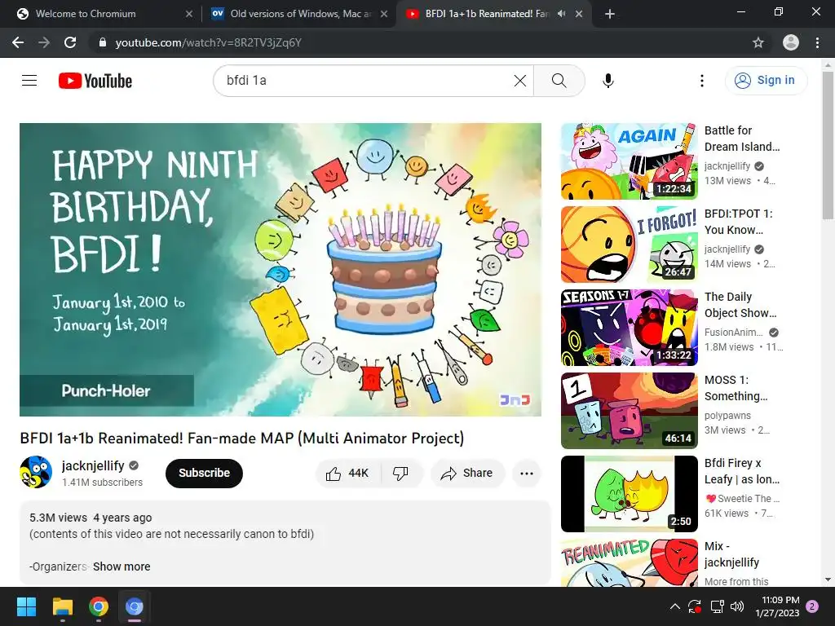Screen dimensions: 835x626
Task: Bookmark this page with the star icon
Action: click(x=758, y=42)
